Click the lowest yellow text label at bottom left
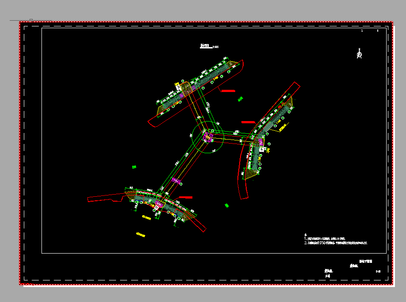Viewport: 406px width, 302px height. click(140, 235)
